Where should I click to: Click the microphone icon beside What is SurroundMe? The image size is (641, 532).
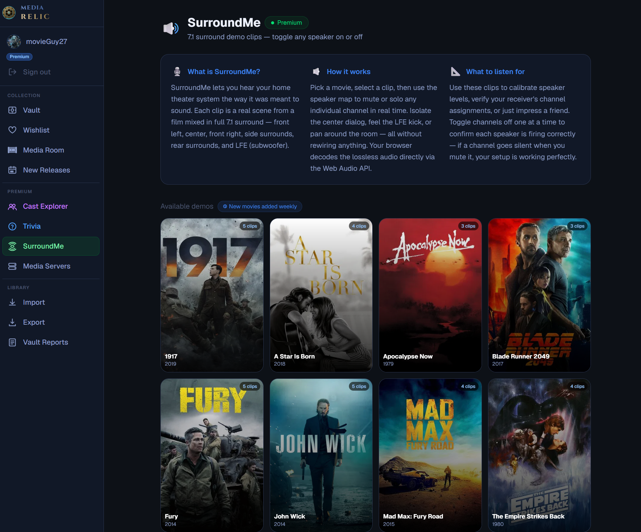point(177,71)
